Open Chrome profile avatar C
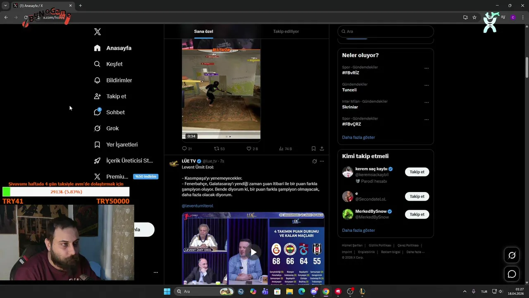Image resolution: width=529 pixels, height=298 pixels. (513, 17)
